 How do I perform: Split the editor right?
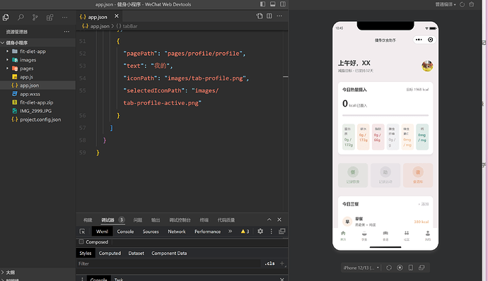coord(269,16)
